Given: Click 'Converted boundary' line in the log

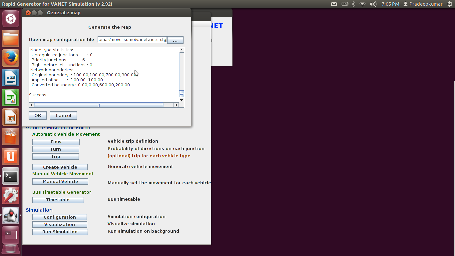Looking at the screenshot, I should point(81,85).
